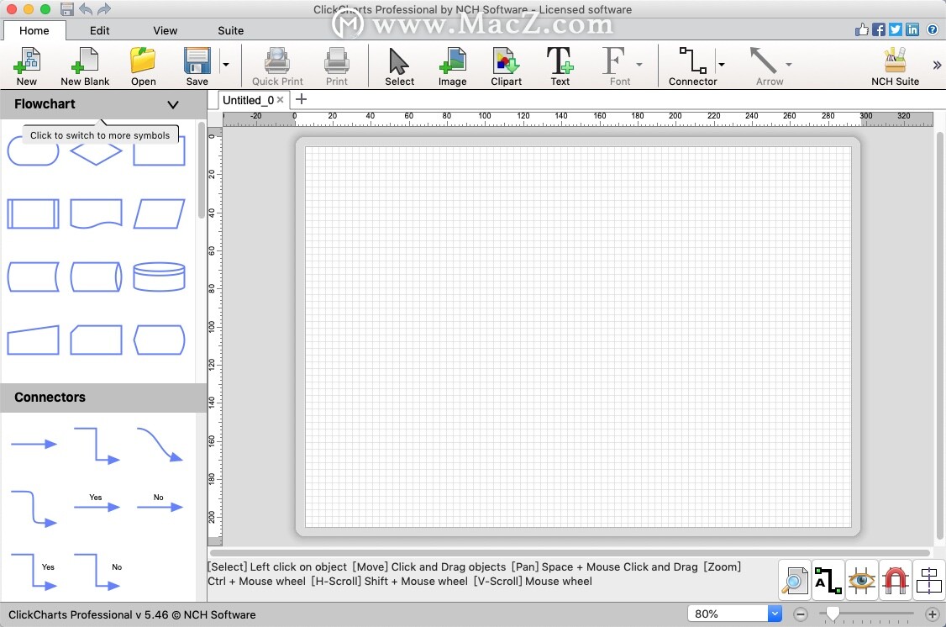Screen dimensions: 946x627
Task: Open the 80% zoom level combo box
Action: pos(734,614)
